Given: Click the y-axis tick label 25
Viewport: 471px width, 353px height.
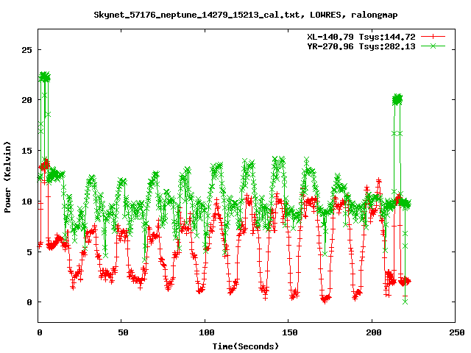Looking at the screenshot, I should click(x=26, y=49).
